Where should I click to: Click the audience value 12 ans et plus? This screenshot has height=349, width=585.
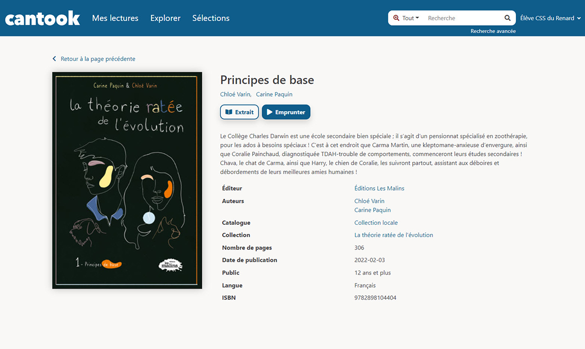click(x=373, y=273)
